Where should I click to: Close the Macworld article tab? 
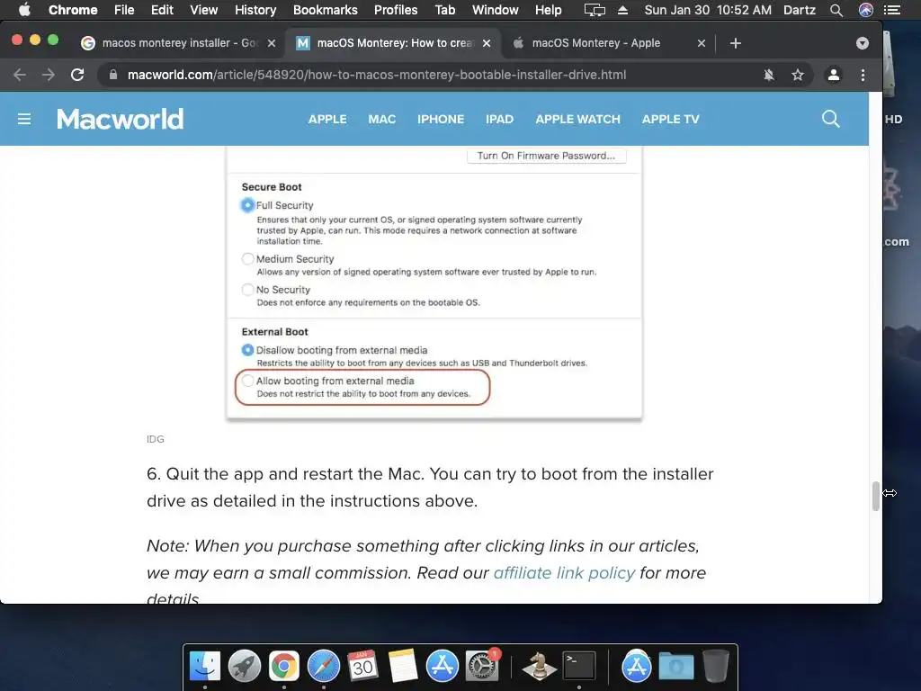487,43
